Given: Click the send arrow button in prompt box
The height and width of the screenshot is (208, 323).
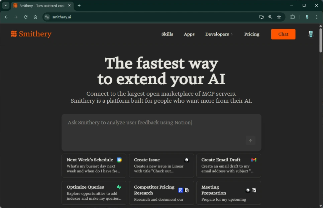Looking at the screenshot, I should [x=250, y=141].
